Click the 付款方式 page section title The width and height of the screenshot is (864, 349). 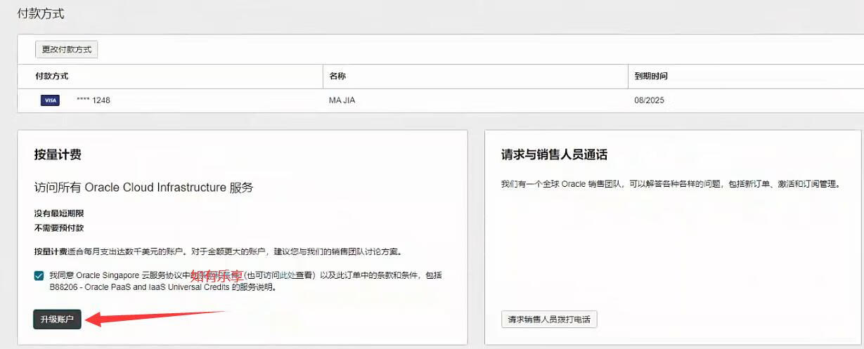41,13
